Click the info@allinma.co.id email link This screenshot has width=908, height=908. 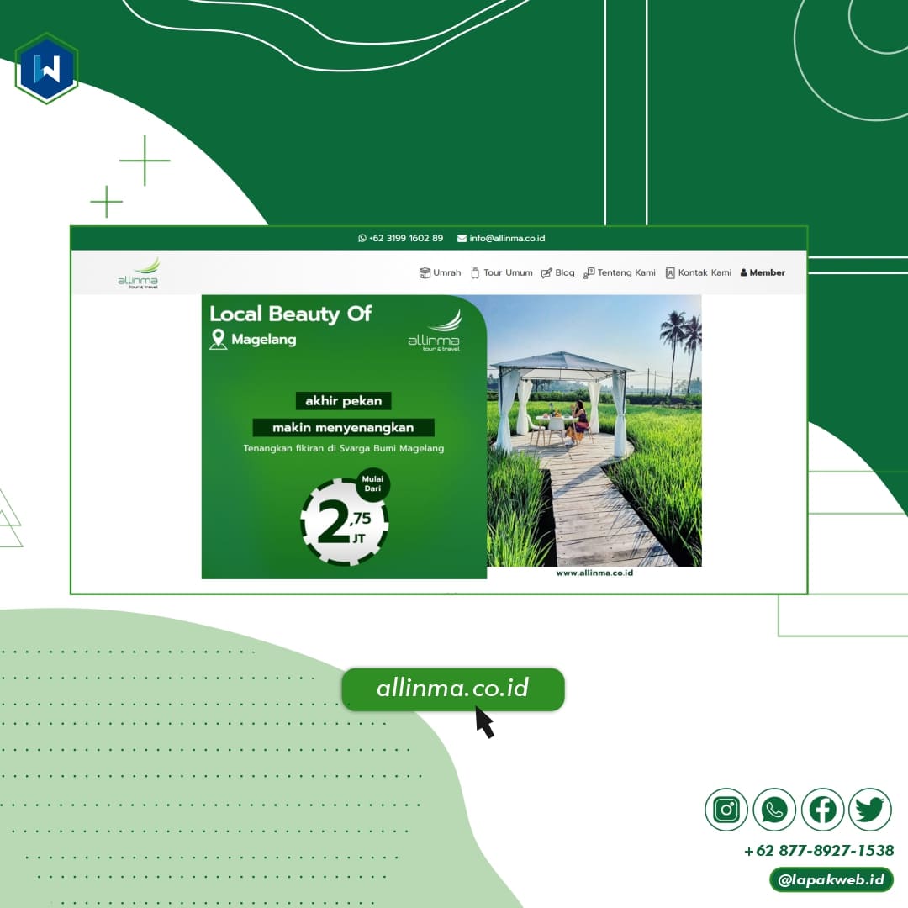[x=501, y=238]
